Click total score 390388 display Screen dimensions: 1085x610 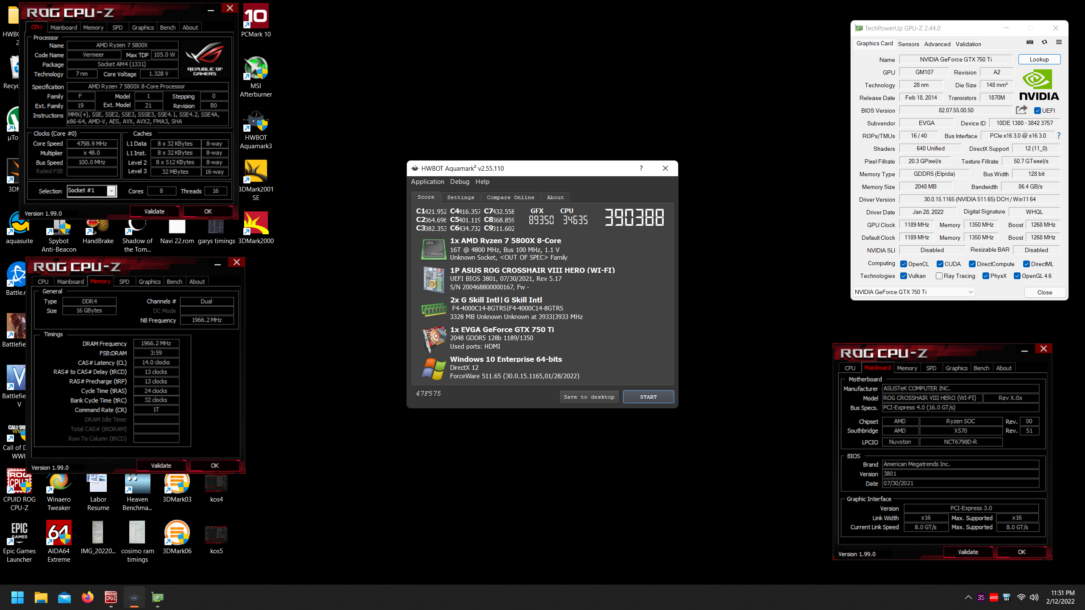634,217
